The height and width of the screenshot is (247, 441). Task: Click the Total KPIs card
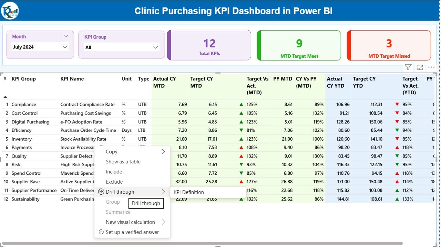click(x=209, y=45)
